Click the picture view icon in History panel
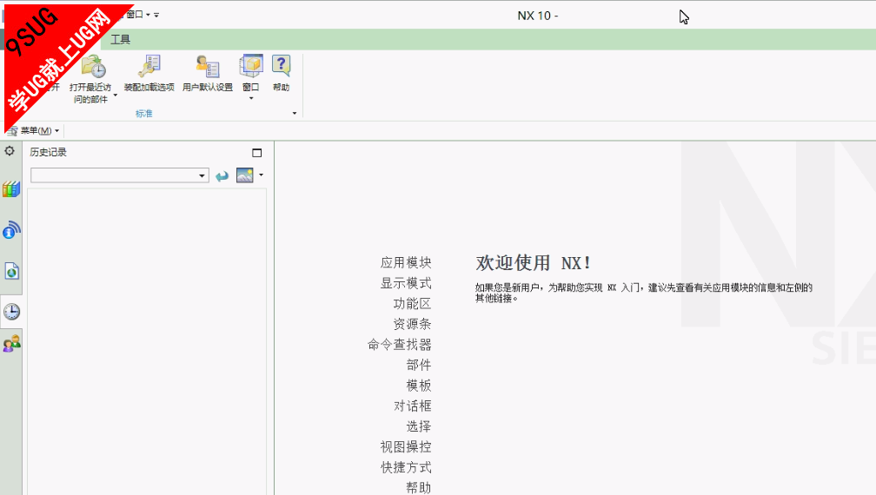 click(x=245, y=175)
